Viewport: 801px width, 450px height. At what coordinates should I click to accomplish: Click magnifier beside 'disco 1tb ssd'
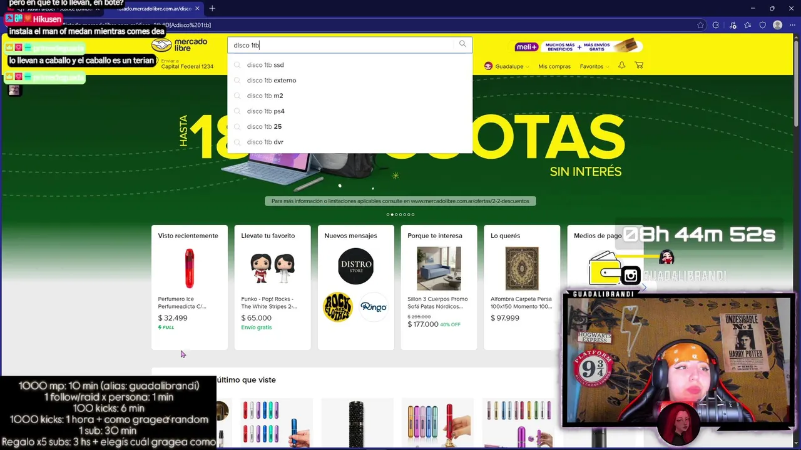pyautogui.click(x=237, y=65)
